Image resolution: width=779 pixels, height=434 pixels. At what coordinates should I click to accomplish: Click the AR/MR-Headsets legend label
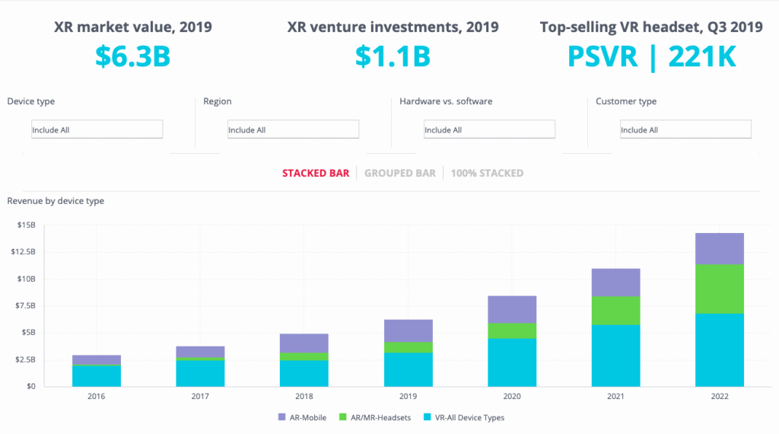point(380,417)
